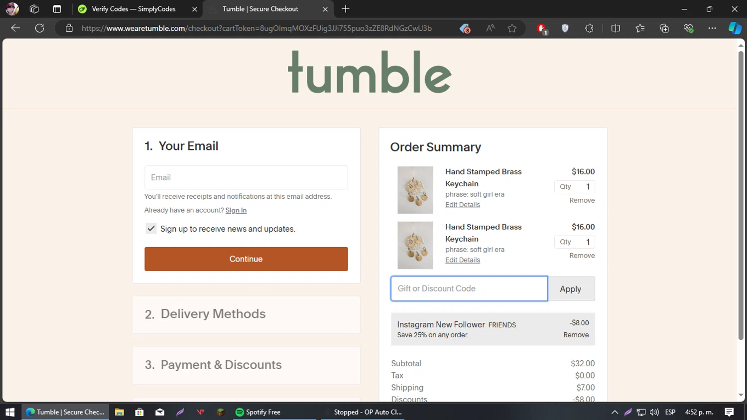Open the red extension with badge 1
The image size is (747, 420).
542,29
